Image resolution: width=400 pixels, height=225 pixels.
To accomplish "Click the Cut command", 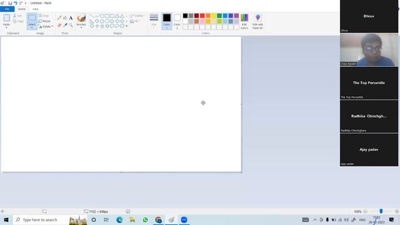I will pyautogui.click(x=17, y=16).
